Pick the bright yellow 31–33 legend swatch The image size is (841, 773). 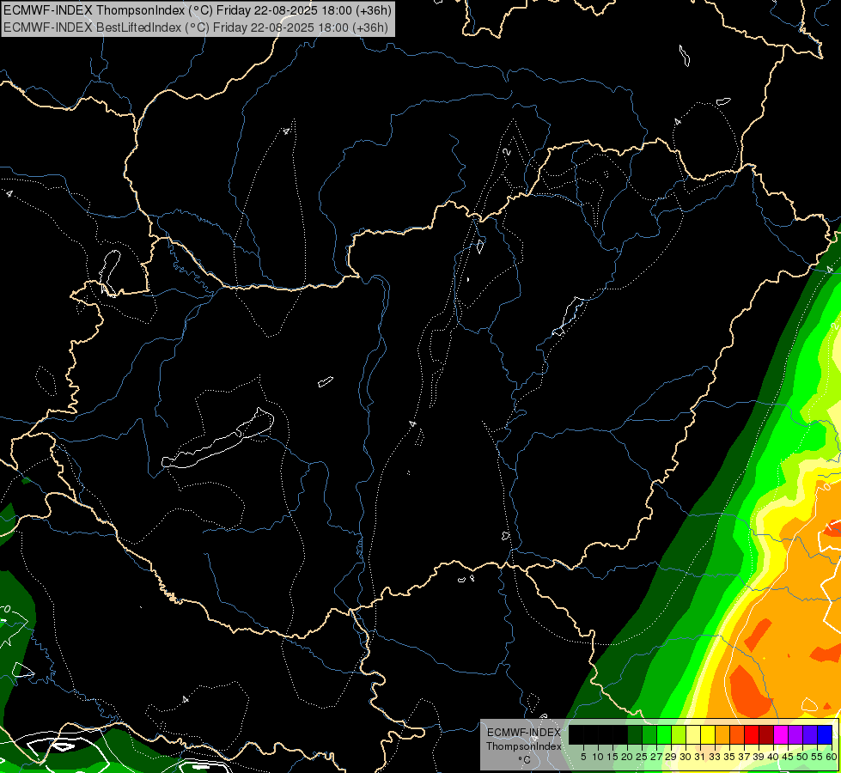[708, 735]
